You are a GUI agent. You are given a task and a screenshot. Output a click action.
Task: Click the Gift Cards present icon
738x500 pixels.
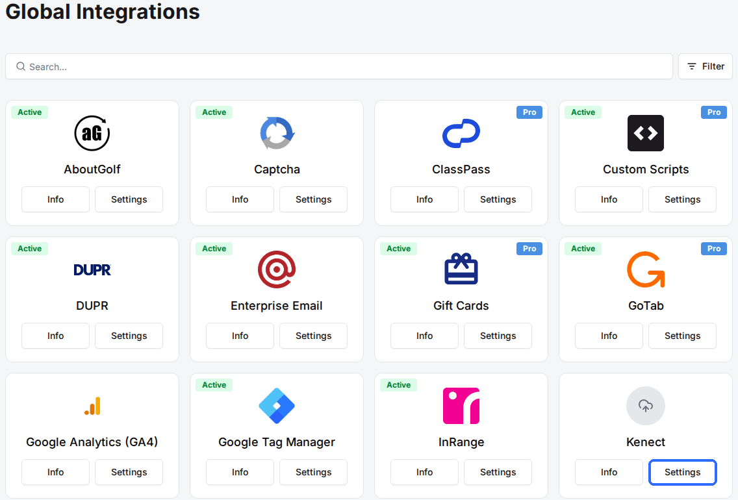(x=461, y=269)
